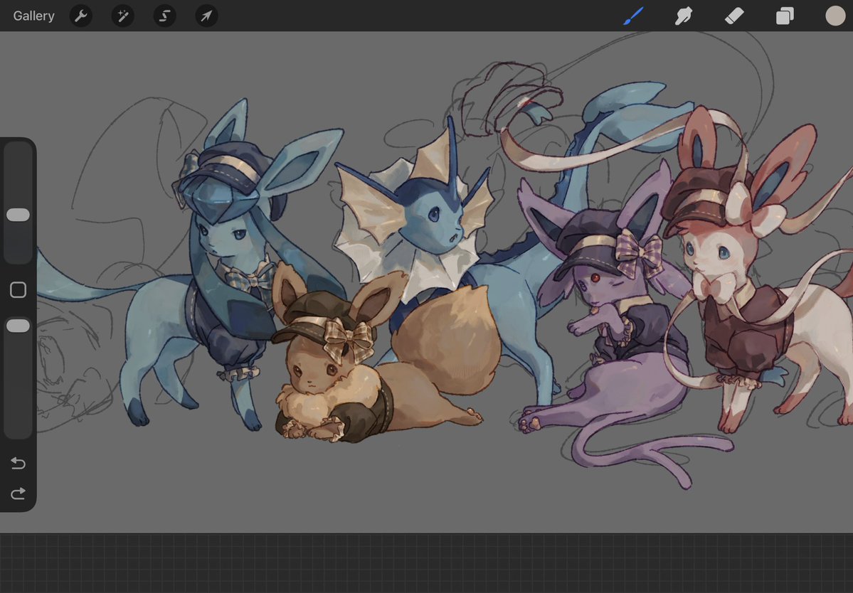The width and height of the screenshot is (853, 593).
Task: Open the Actions wrench menu
Action: (80, 16)
